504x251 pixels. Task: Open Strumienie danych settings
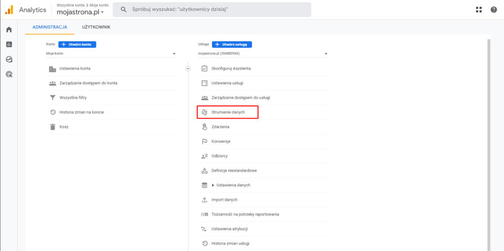point(227,112)
